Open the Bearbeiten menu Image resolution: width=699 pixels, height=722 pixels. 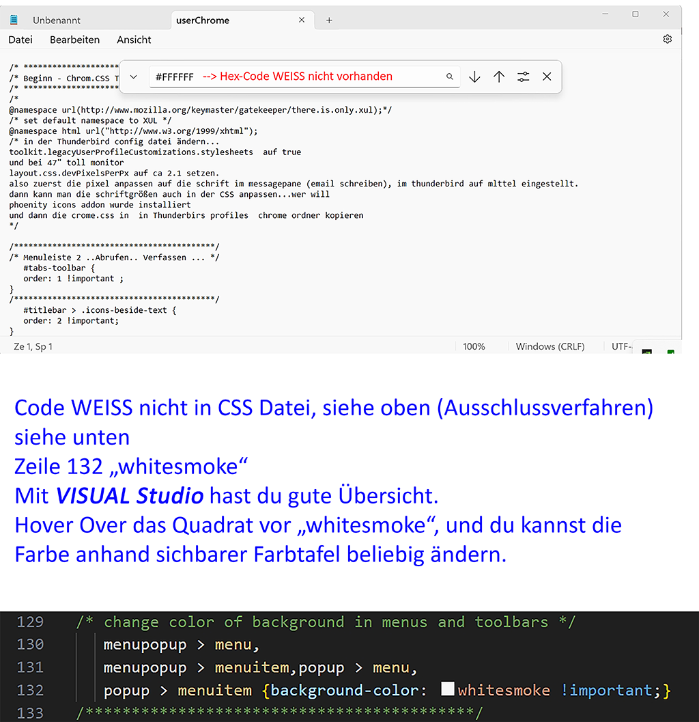click(74, 40)
